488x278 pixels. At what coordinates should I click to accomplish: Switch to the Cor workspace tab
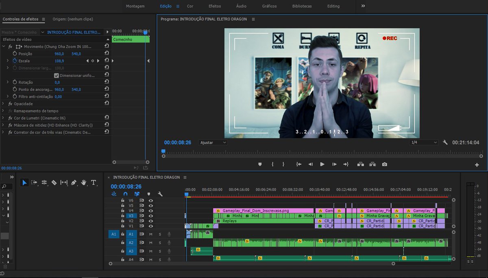point(190,6)
